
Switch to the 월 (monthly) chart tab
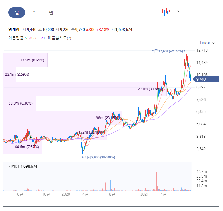[51, 12]
